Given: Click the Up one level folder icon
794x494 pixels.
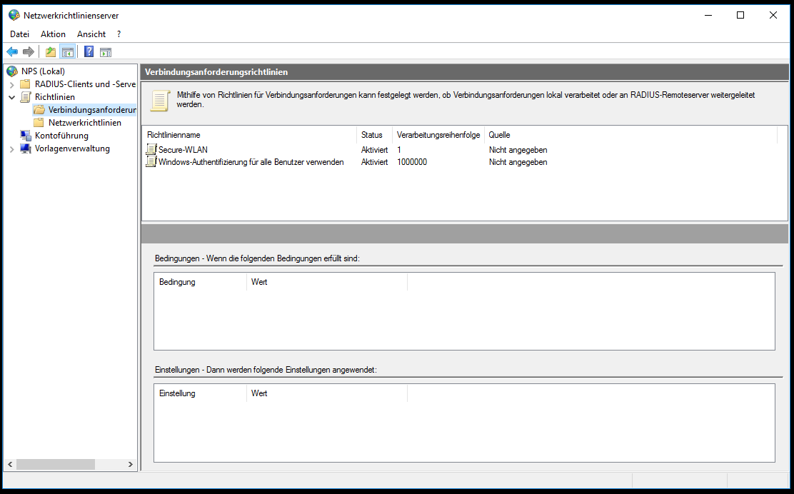Looking at the screenshot, I should click(51, 51).
